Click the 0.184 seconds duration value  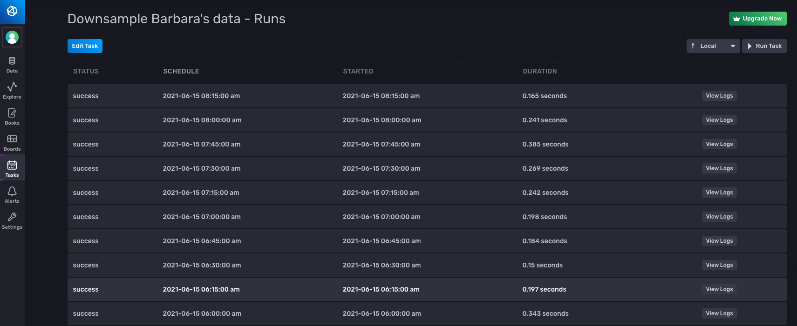tap(545, 241)
